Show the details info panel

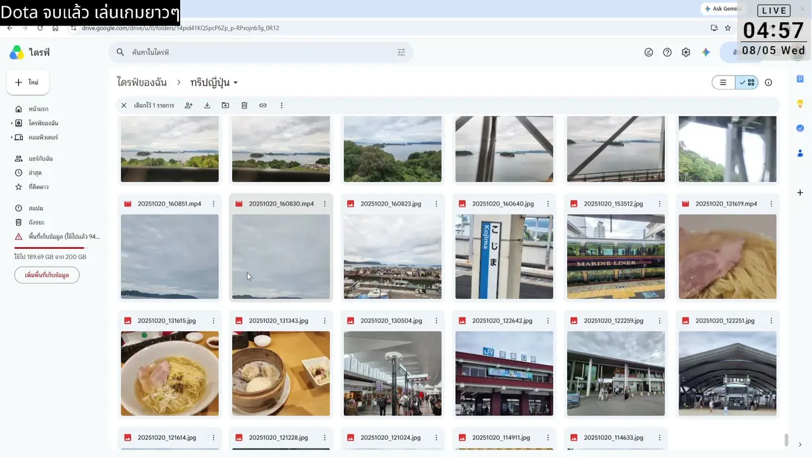click(x=768, y=83)
